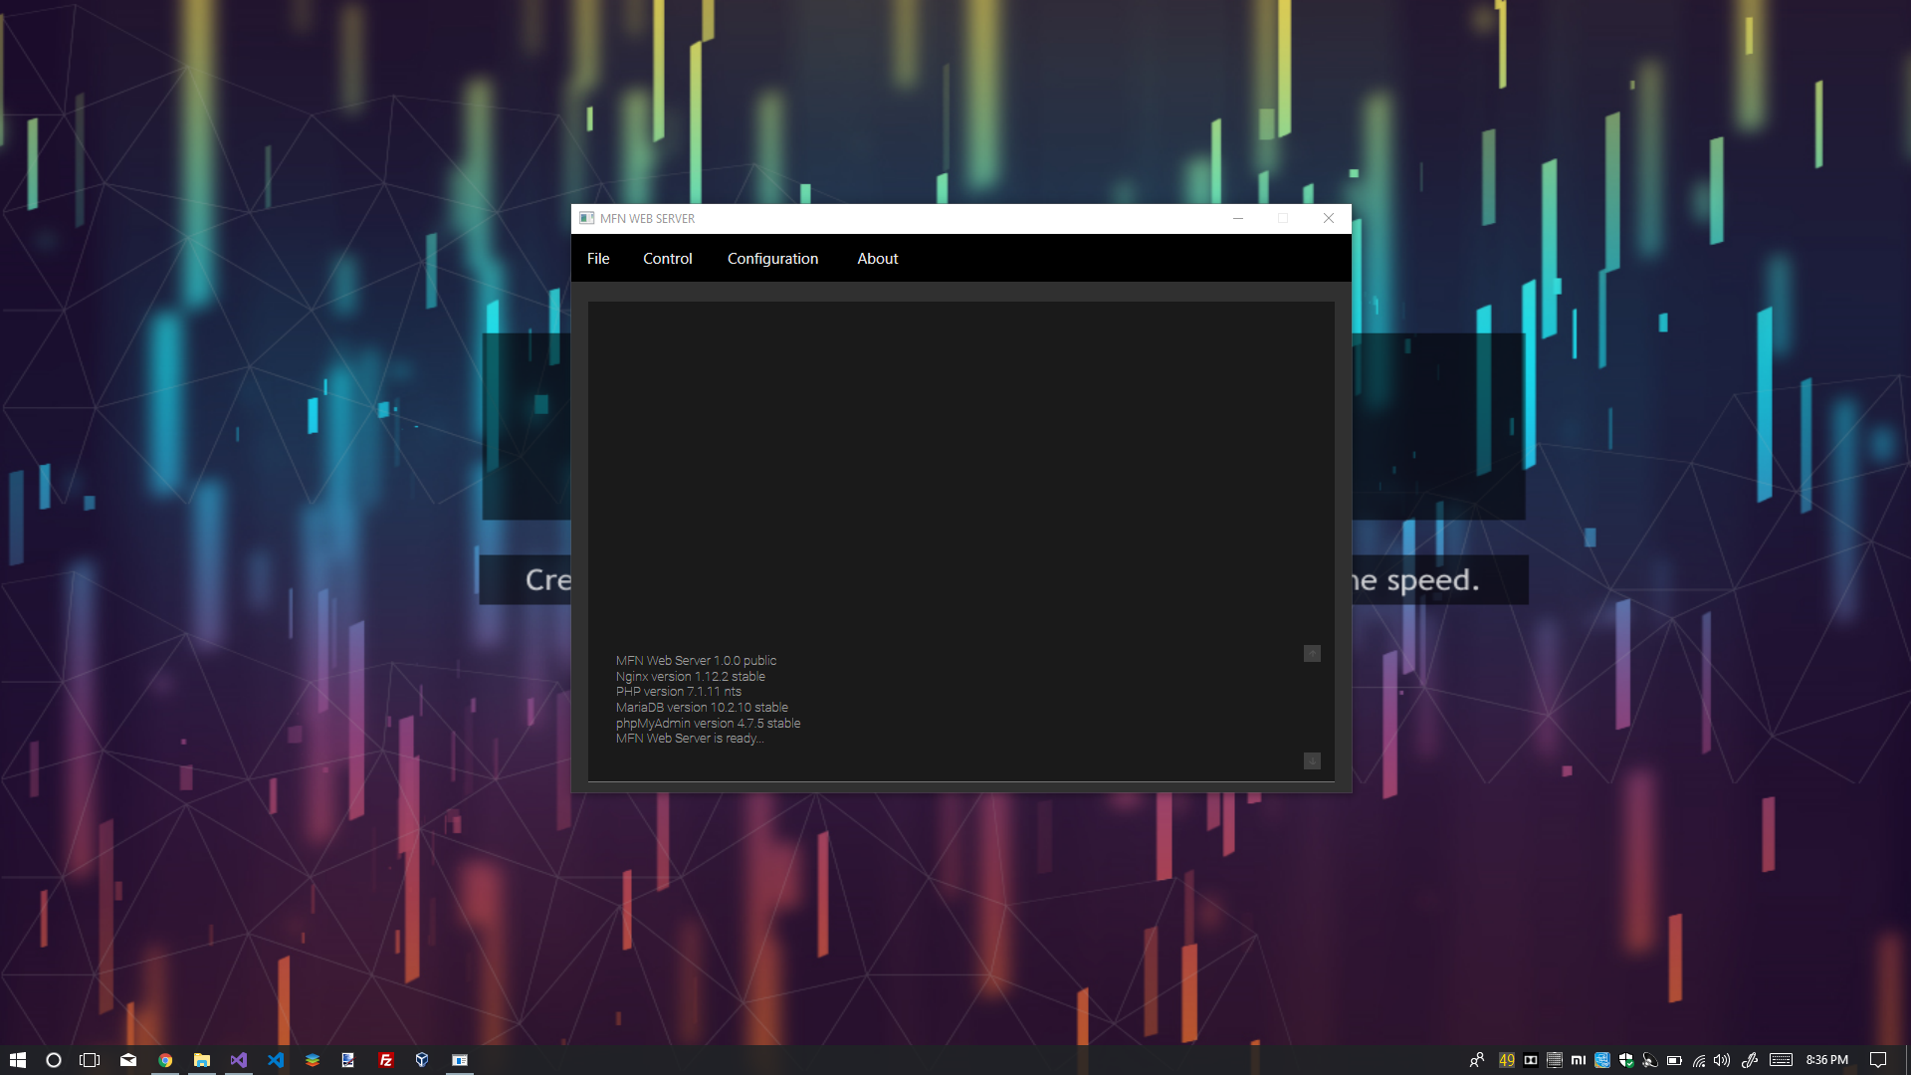Open File Explorer from the taskbar
1911x1075 pixels.
(x=202, y=1060)
